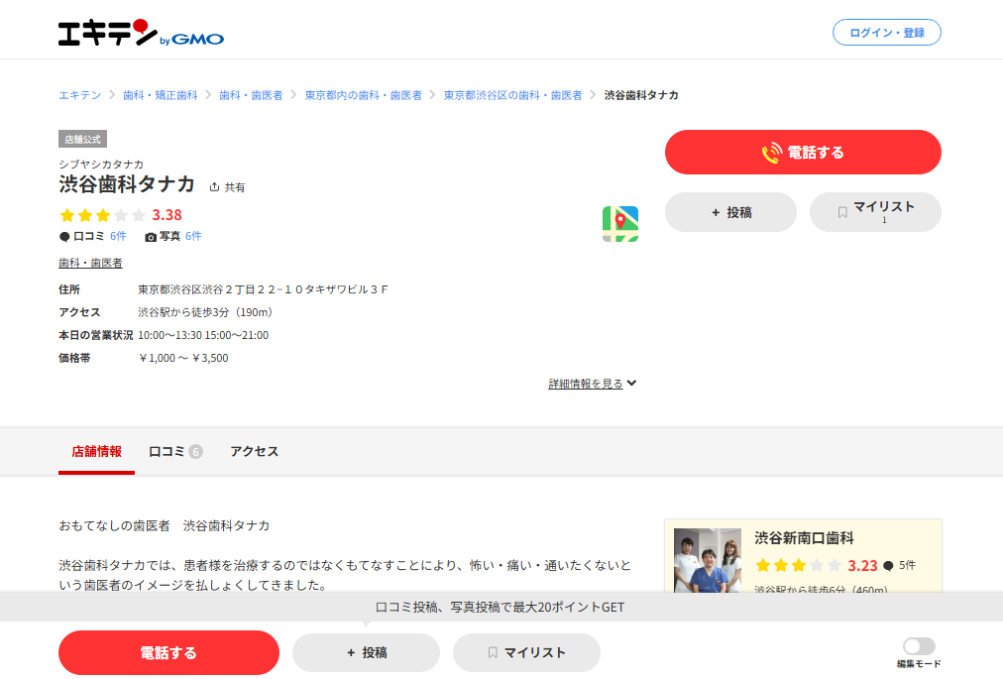The width and height of the screenshot is (1003, 679).
Task: Click the large red 電話する button at top
Action: (803, 153)
